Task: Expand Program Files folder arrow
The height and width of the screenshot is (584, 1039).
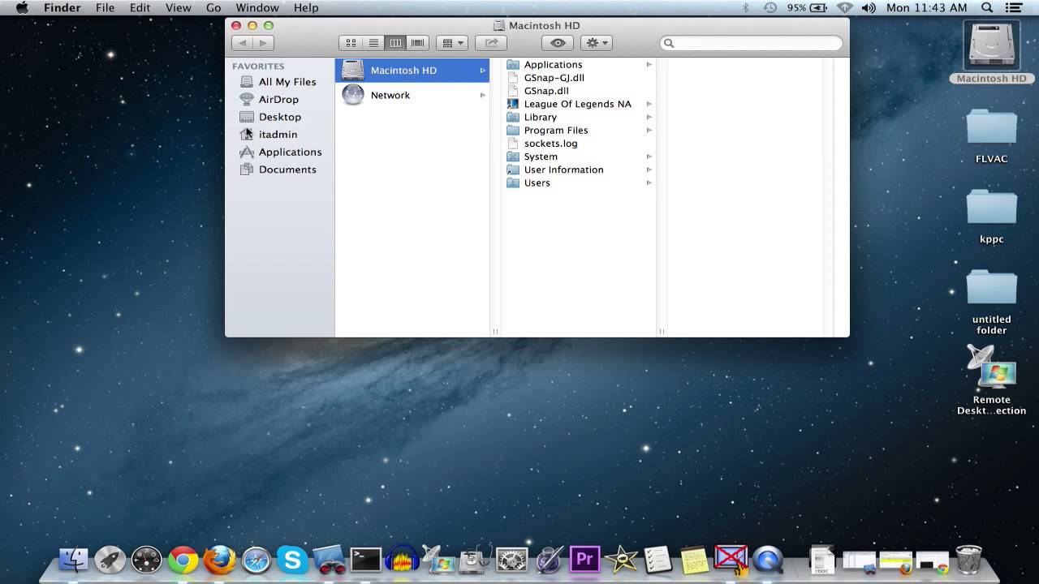Action: (649, 130)
